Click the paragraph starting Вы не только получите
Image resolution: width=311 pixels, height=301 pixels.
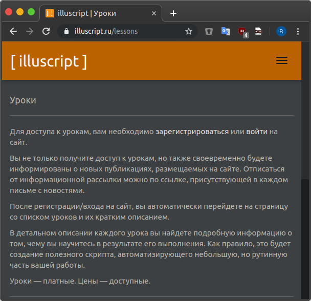[x=149, y=175]
